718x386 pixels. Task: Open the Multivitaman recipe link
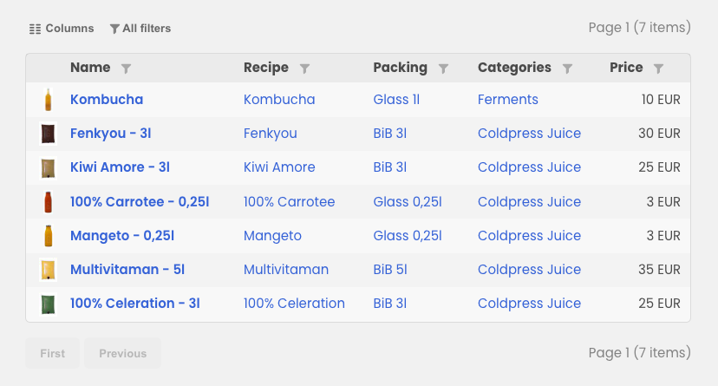(x=286, y=269)
